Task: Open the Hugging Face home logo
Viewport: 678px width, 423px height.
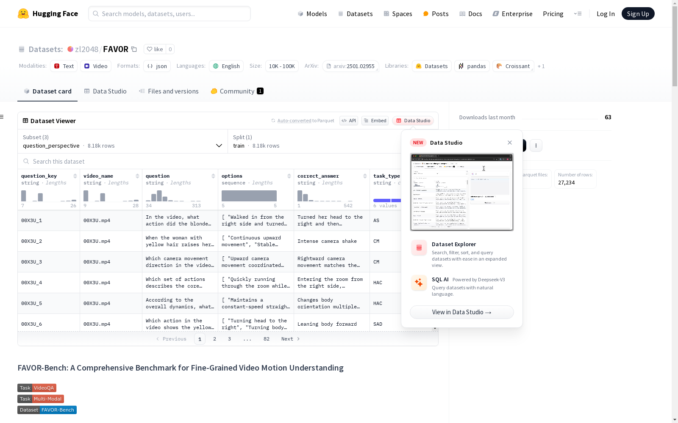Action: pos(48,14)
